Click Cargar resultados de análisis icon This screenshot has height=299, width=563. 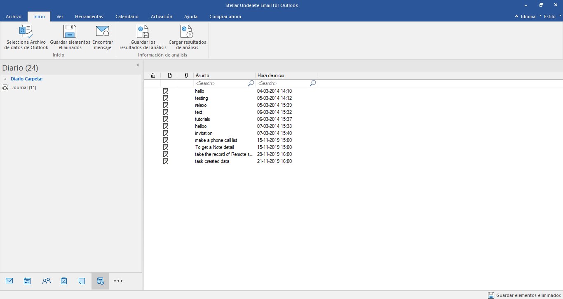coord(187,31)
